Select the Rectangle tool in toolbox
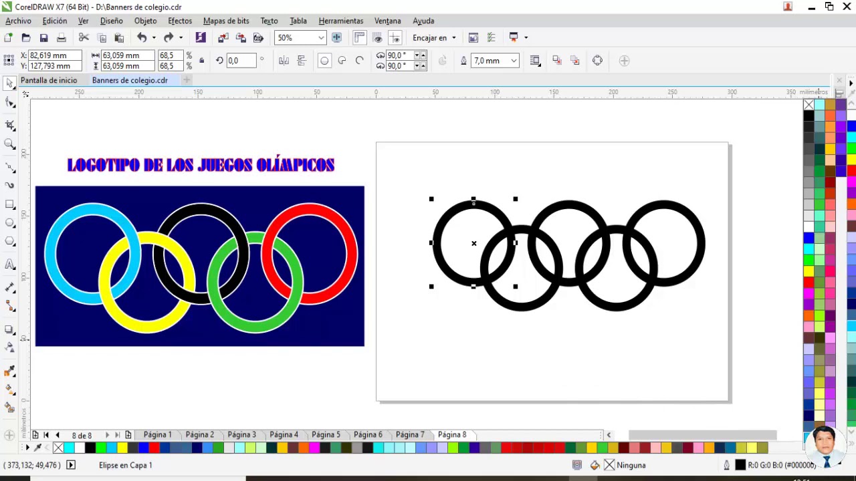 [x=9, y=204]
